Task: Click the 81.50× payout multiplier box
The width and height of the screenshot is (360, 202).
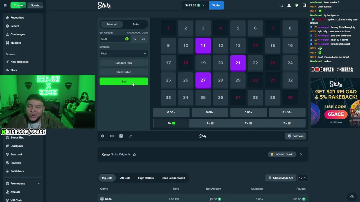Action: (x=287, y=112)
